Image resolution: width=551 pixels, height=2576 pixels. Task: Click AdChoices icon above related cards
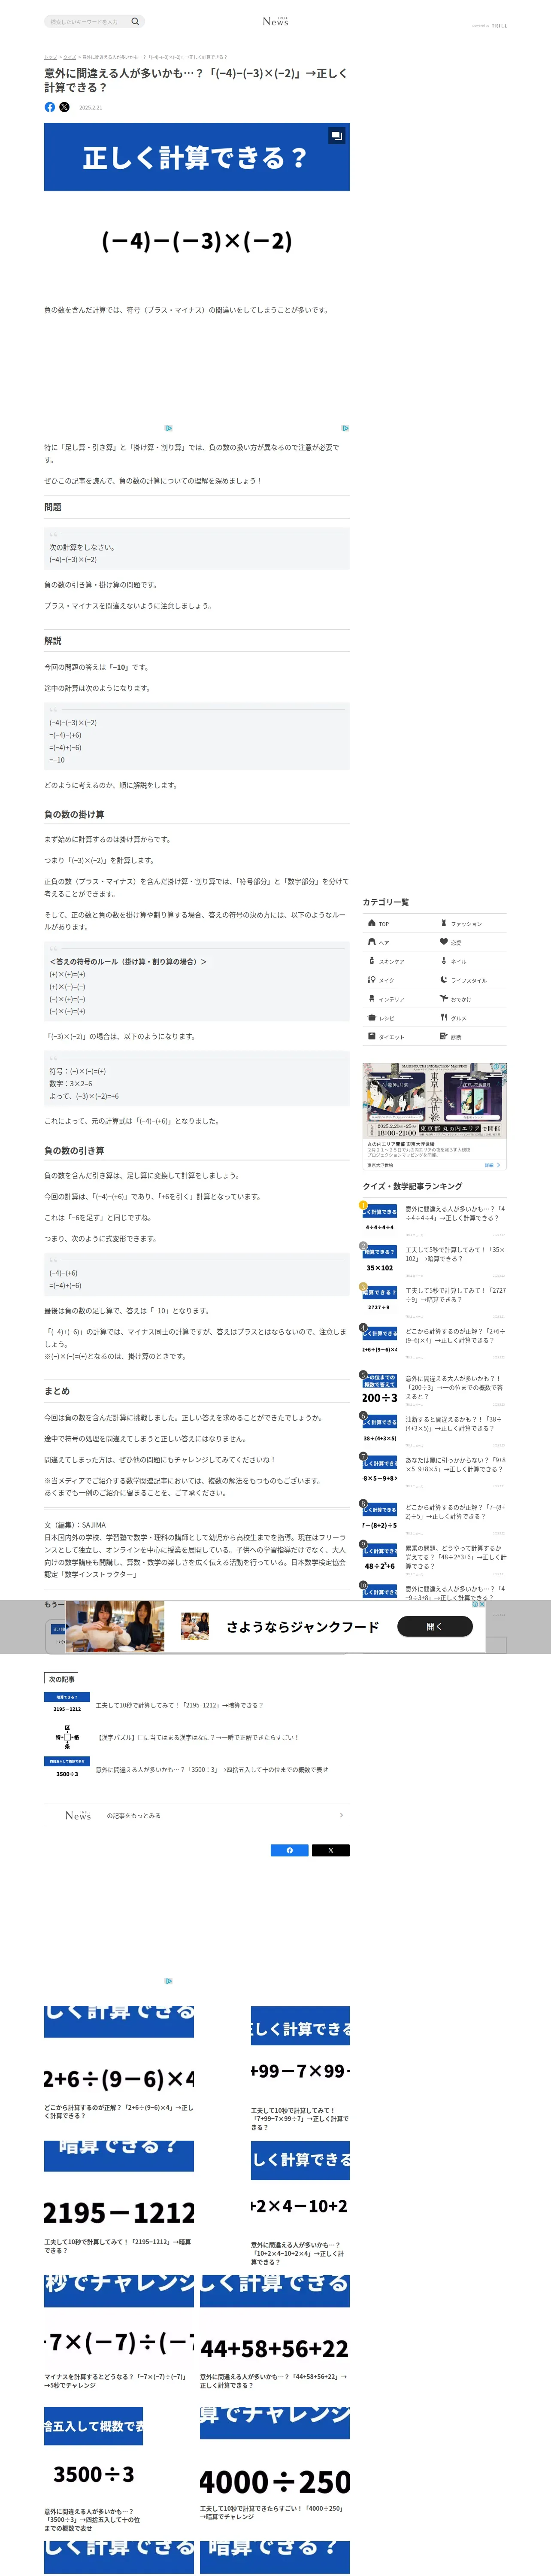pos(169,1981)
